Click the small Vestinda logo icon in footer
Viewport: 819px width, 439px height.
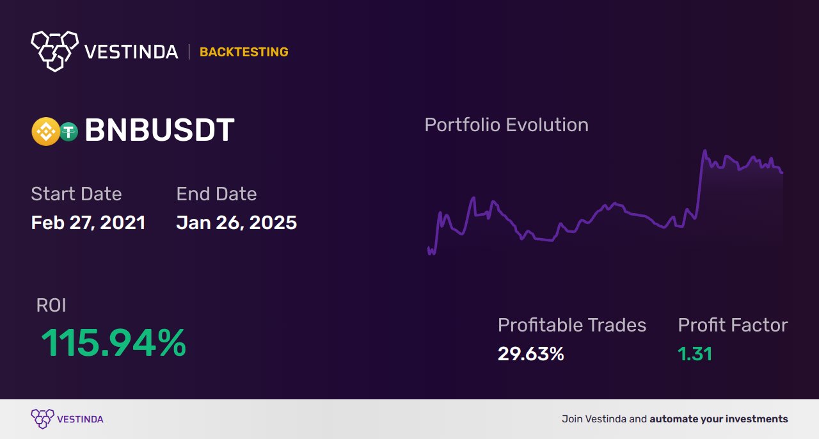point(42,419)
